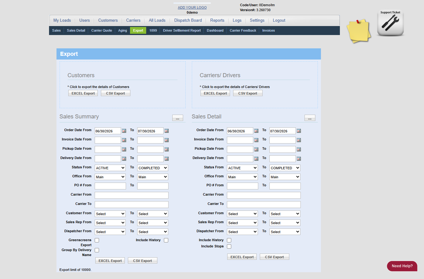Viewport: 424px width, 279px height.
Task: Expand Sales Detail Dispatcher From dropdown
Action: pos(242,232)
